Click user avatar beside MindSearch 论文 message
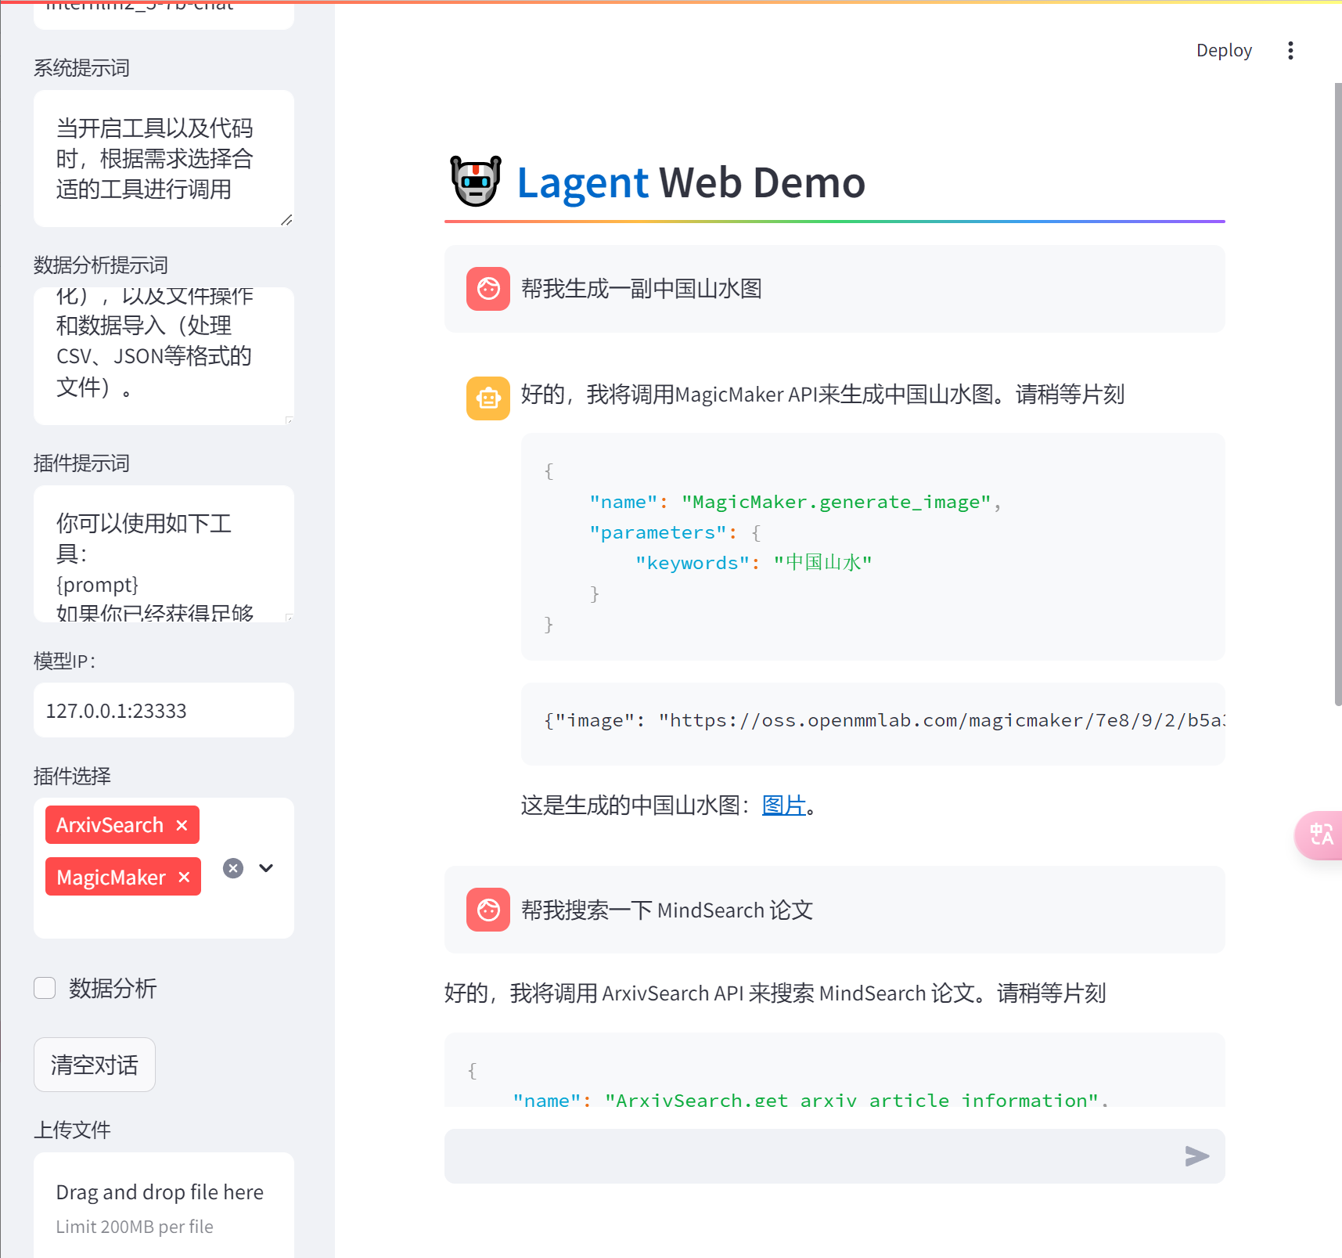Viewport: 1342px width, 1258px height. point(488,910)
